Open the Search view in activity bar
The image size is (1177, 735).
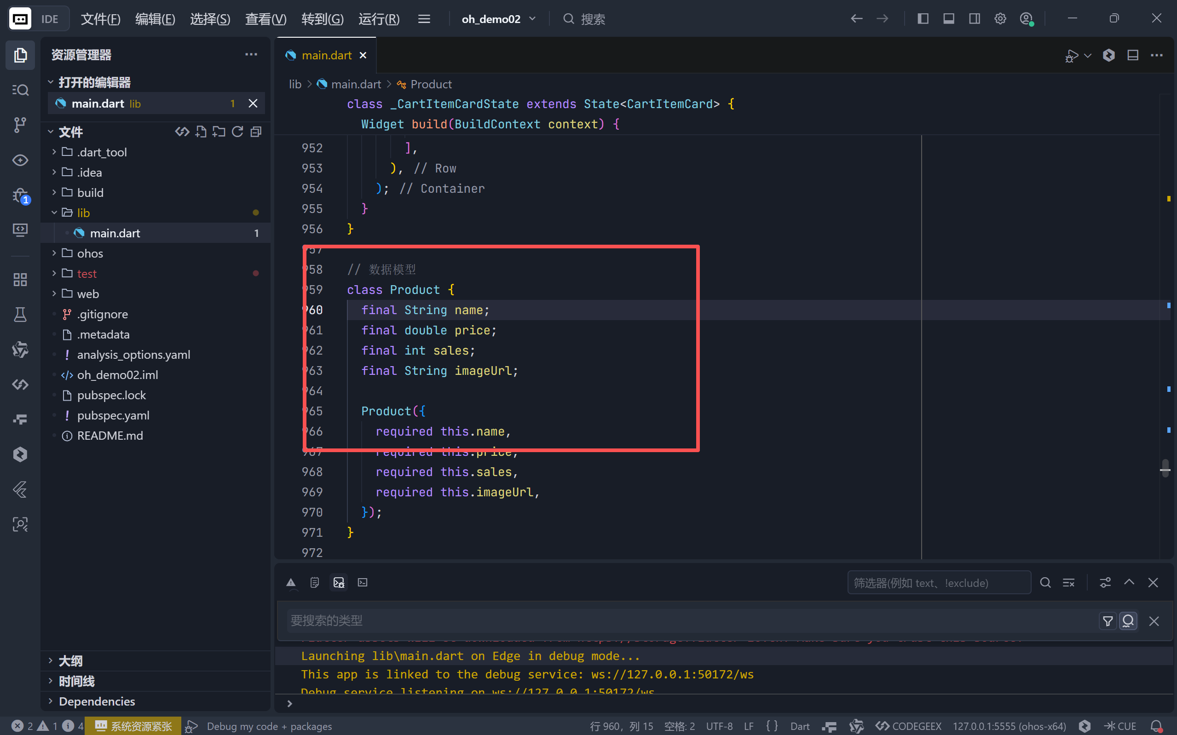pos(20,90)
